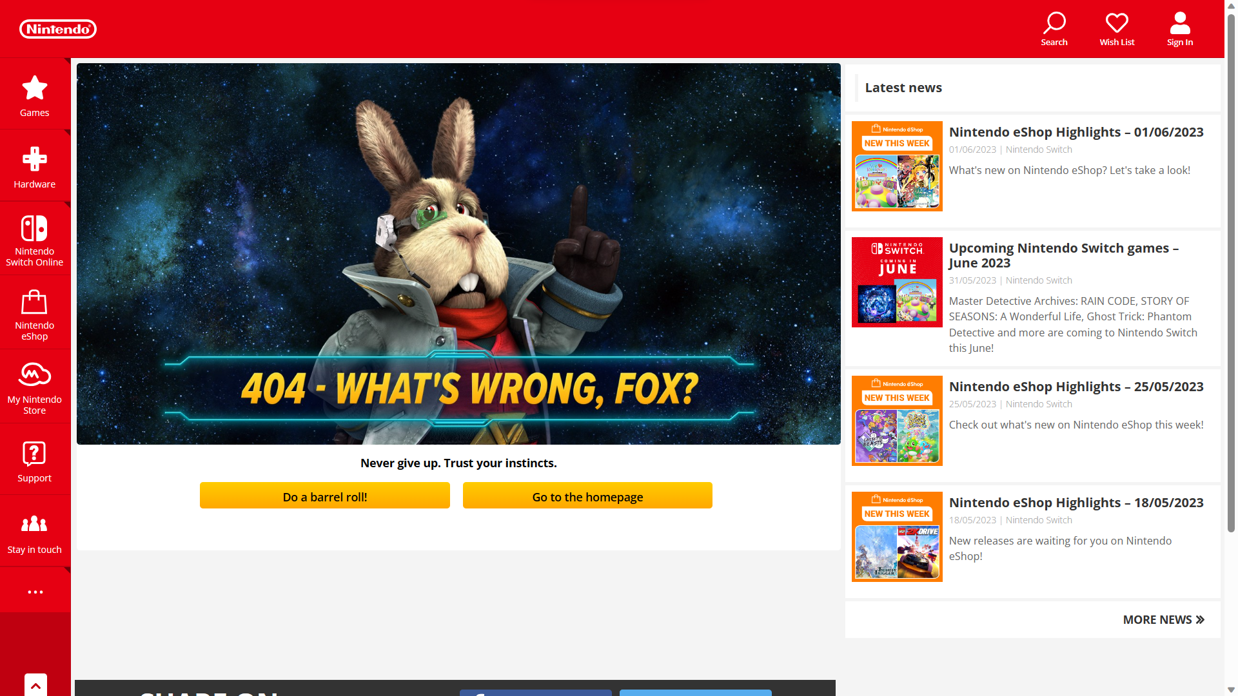The width and height of the screenshot is (1238, 696).
Task: Open the Wish List heart icon
Action: [x=1117, y=24]
